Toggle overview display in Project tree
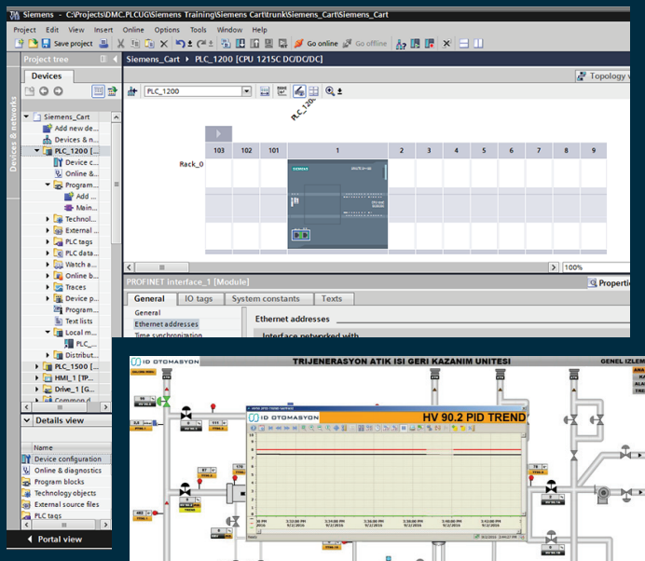Screen dimensions: 645x561 pos(98,91)
